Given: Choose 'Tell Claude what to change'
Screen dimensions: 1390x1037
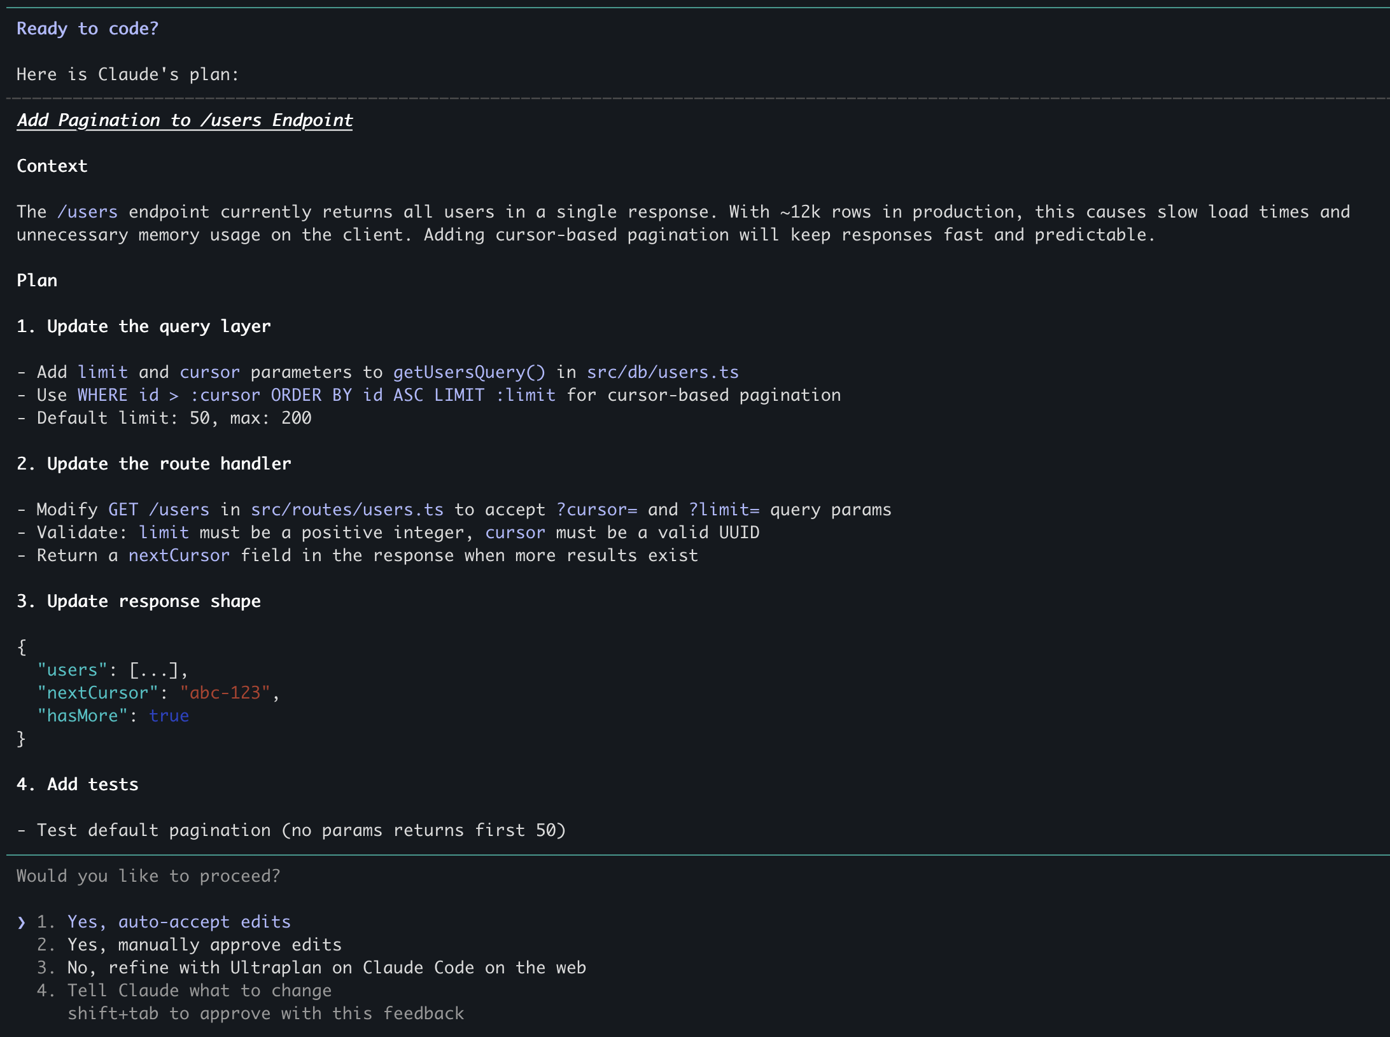Looking at the screenshot, I should click(x=199, y=991).
